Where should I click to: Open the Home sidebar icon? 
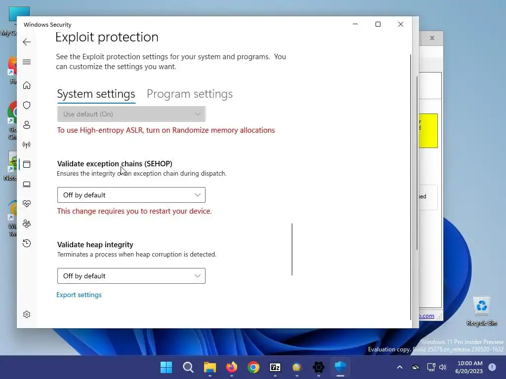(x=27, y=85)
